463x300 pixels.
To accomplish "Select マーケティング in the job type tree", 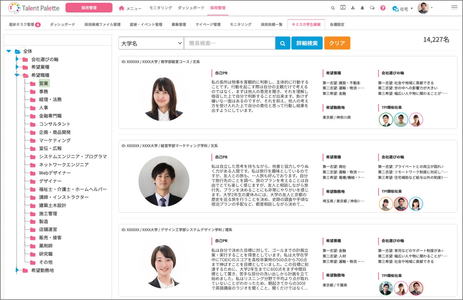I will tap(55, 140).
